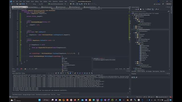182x102 pixels.
Task: Collapse the LoadAsync method code block
Action: (x=21, y=32)
